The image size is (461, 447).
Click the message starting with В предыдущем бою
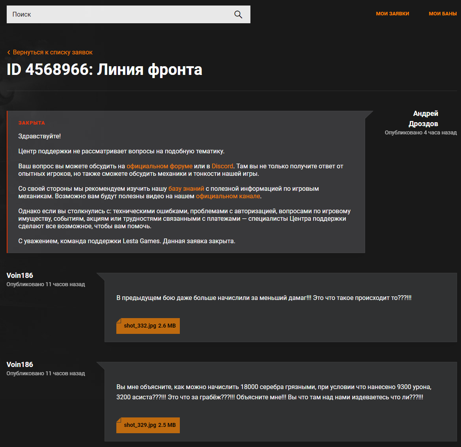264,298
